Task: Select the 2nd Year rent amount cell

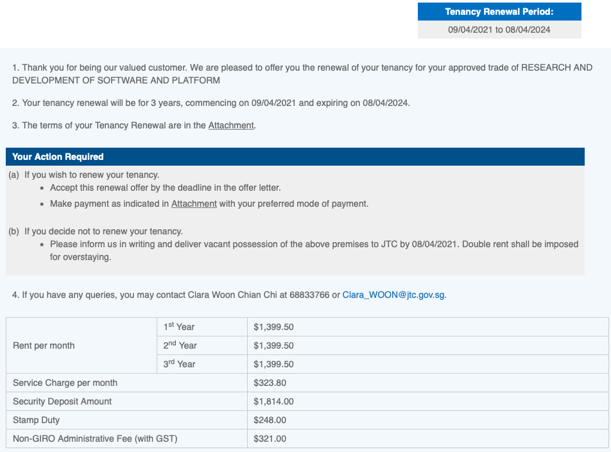Action: pyautogui.click(x=428, y=345)
